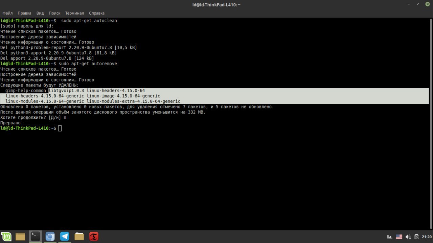The width and height of the screenshot is (433, 243).
Task: Click the US keyboard layout flag
Action: coord(399,237)
